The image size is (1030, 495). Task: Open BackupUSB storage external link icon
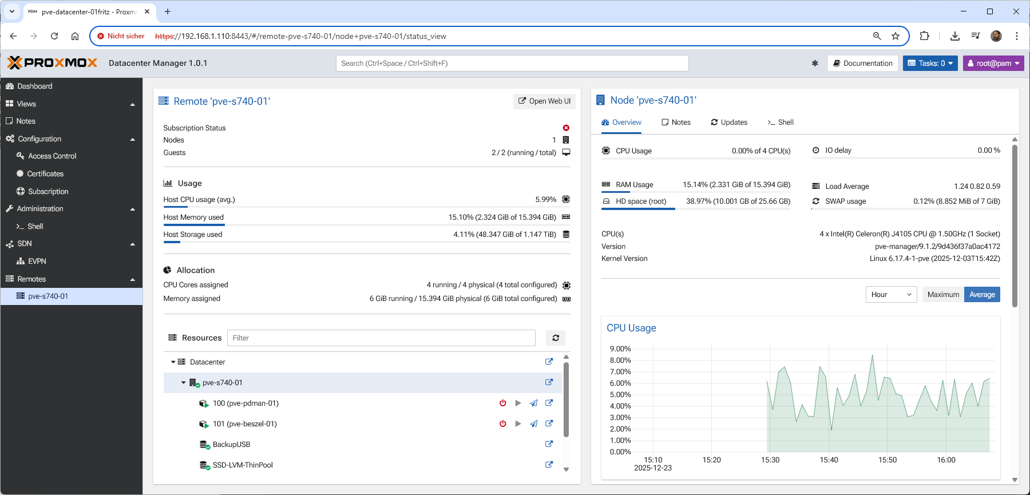(x=549, y=445)
